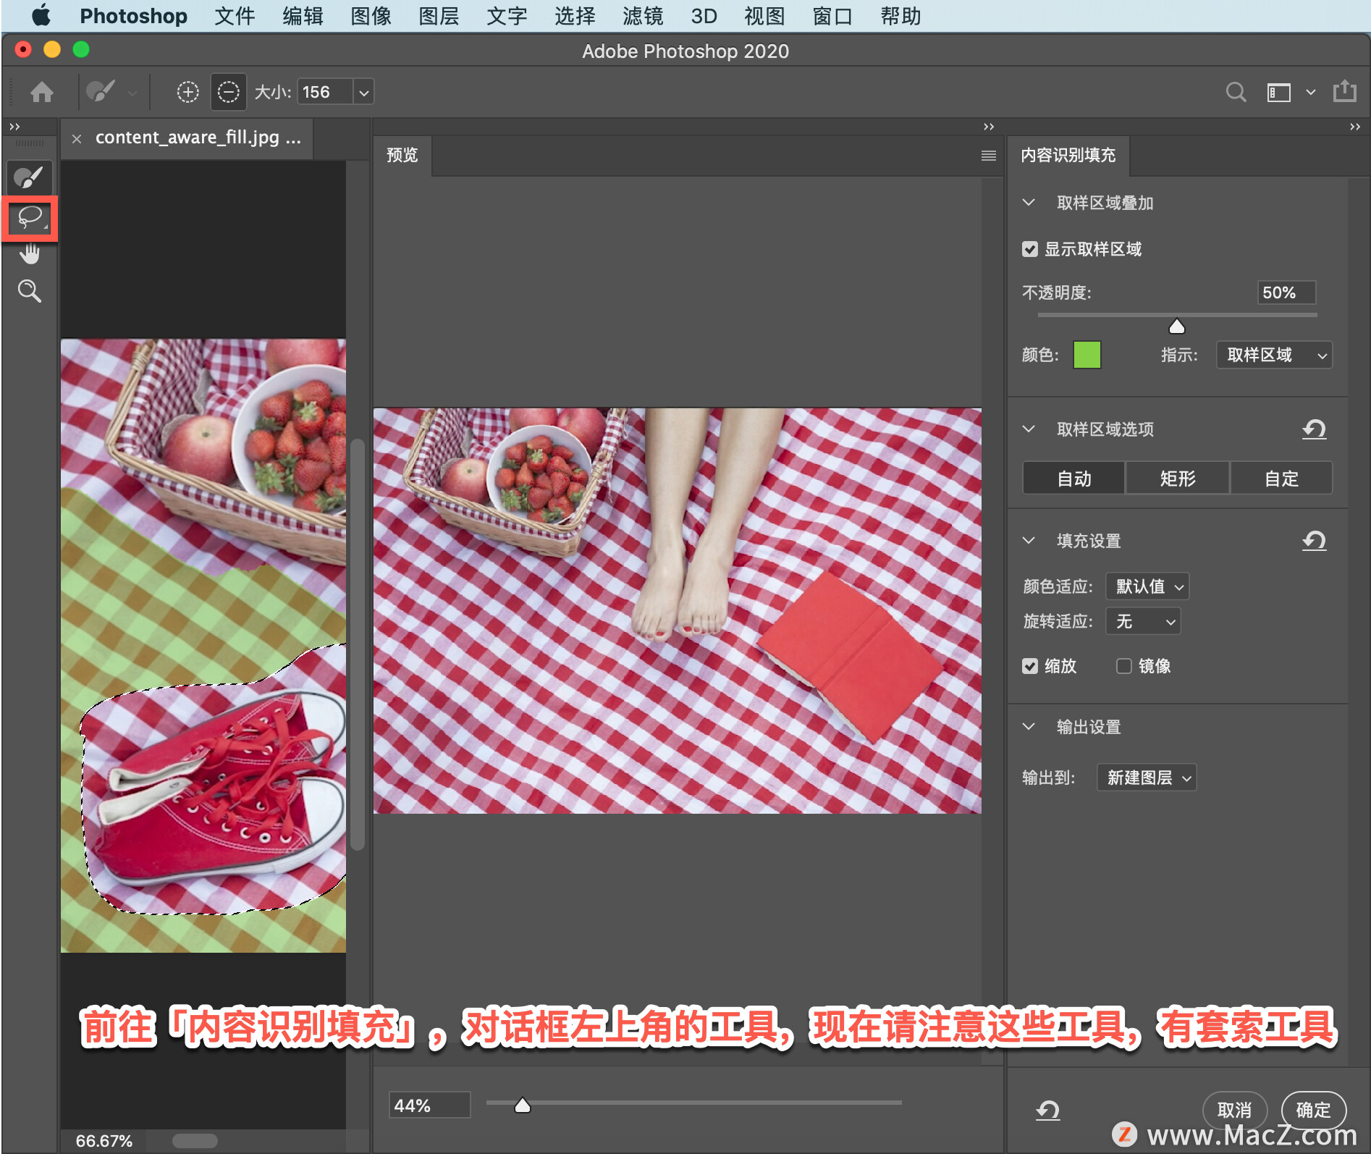Enable the 镜像 mirror checkbox
1371x1154 pixels.
[1123, 666]
